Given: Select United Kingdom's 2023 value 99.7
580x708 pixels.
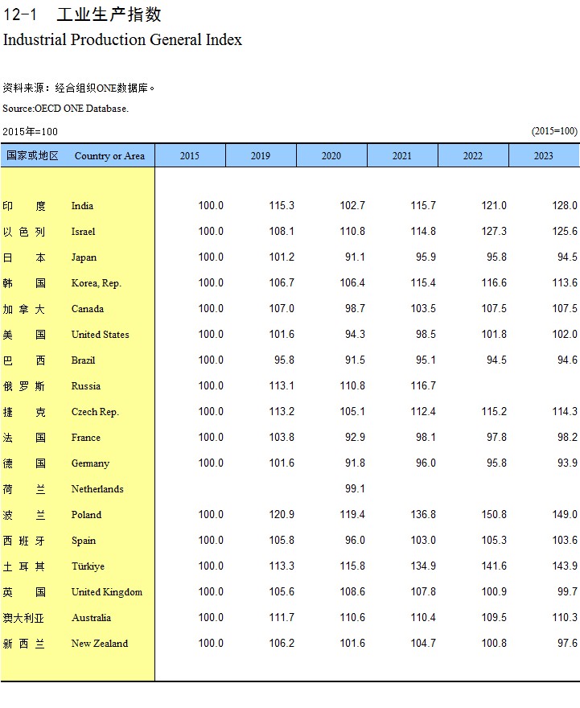Looking at the screenshot, I should point(567,592).
